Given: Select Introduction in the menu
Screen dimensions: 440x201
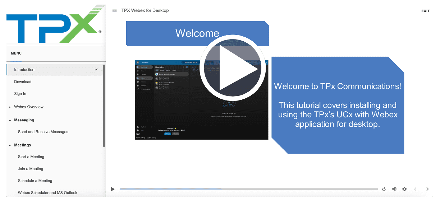Looking at the screenshot, I should pyautogui.click(x=24, y=70).
